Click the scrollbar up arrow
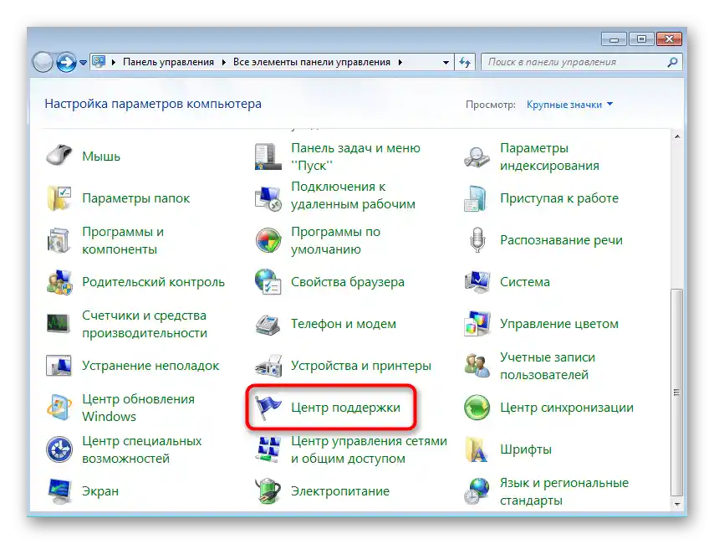The width and height of the screenshot is (714, 544). [x=677, y=136]
